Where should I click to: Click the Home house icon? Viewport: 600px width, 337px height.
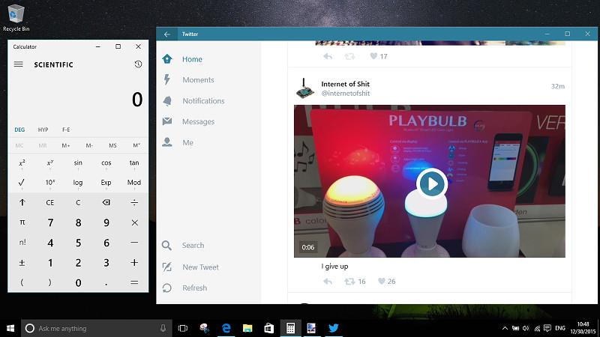[x=167, y=59]
